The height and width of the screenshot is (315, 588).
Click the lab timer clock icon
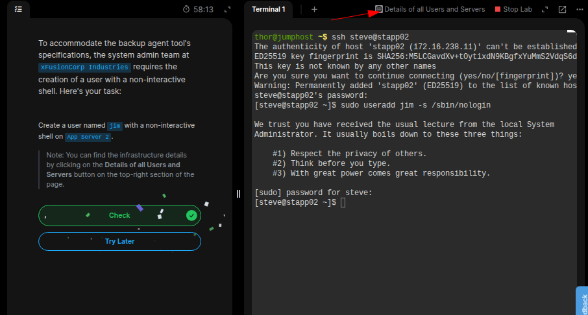(x=186, y=10)
